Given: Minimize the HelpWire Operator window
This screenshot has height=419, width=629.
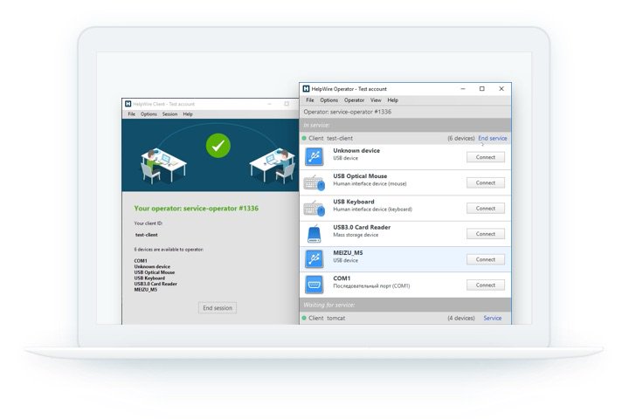Looking at the screenshot, I should [x=463, y=89].
